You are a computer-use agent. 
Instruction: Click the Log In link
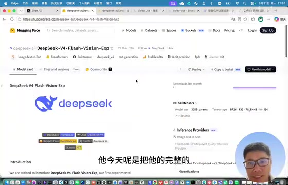pos(253,30)
